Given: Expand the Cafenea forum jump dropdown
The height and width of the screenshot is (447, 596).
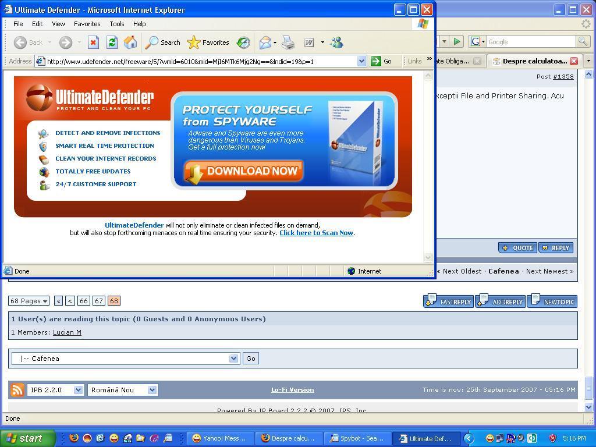Looking at the screenshot, I should click(x=233, y=359).
